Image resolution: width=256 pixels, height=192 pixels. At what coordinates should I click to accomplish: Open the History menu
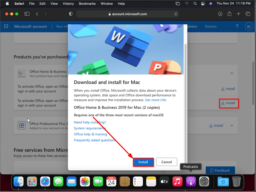[x=68, y=4]
